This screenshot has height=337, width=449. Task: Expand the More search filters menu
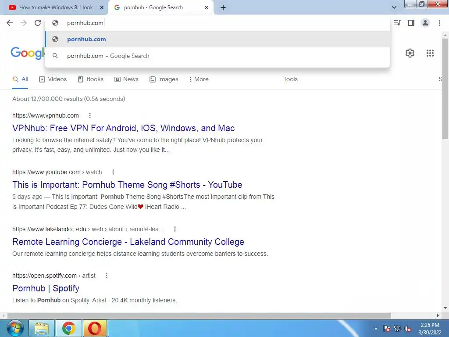tap(199, 79)
